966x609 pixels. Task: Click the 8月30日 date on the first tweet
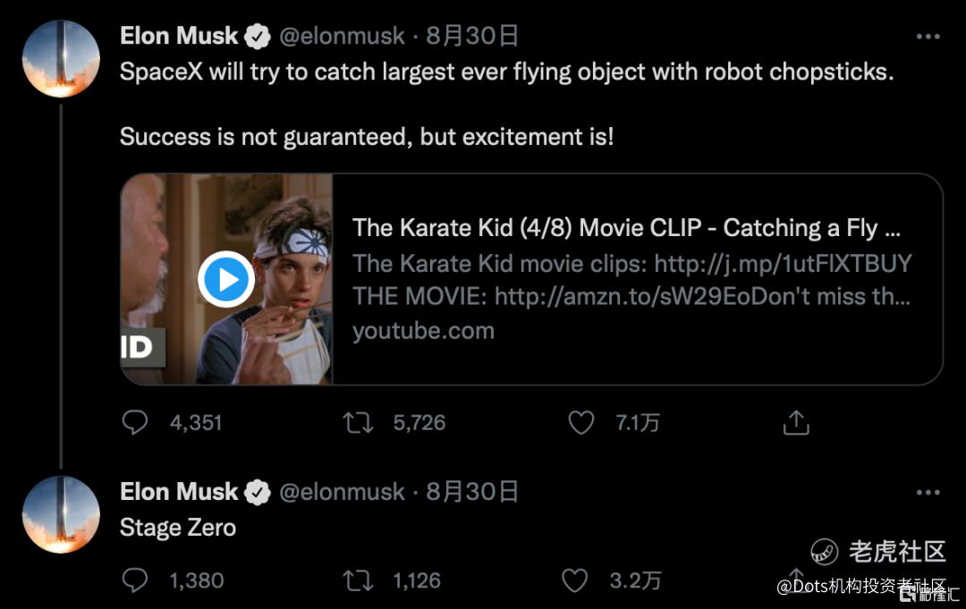472,37
